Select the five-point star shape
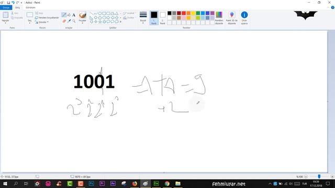 [x=100, y=22]
